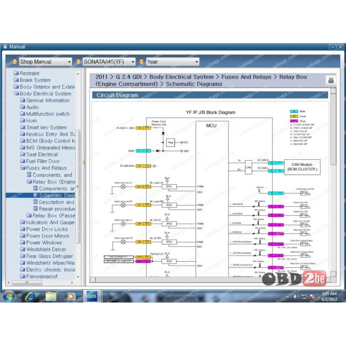Click the yellow Front legend swatch
The width and height of the screenshot is (346, 346).
click(x=294, y=116)
